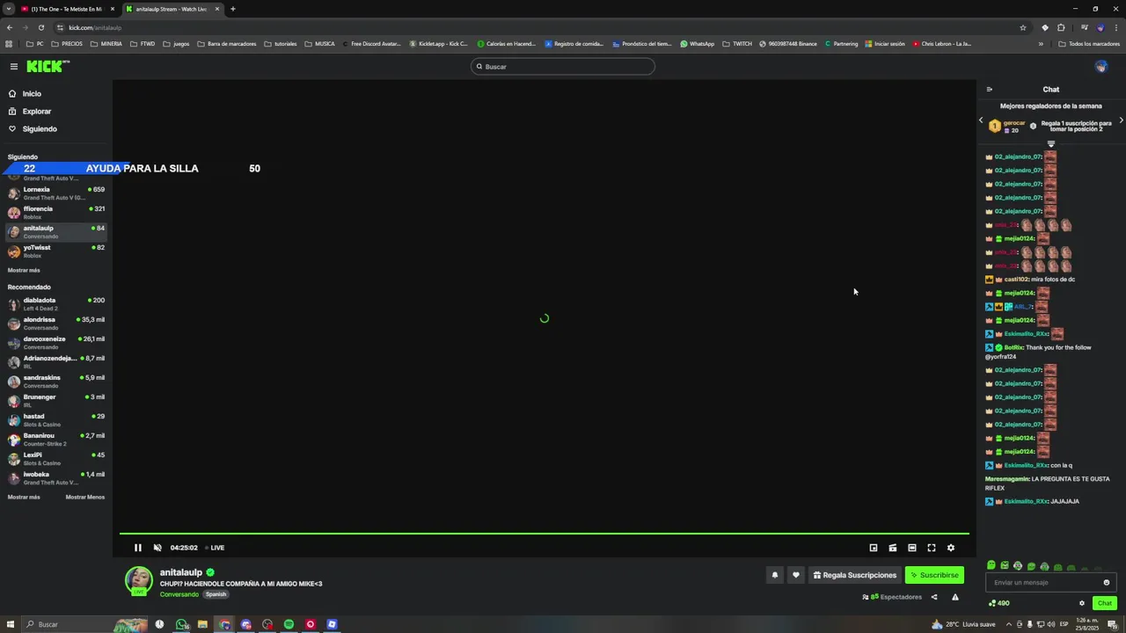Open the user profile avatar menu
Viewport: 1126px width, 633px height.
point(1101,67)
